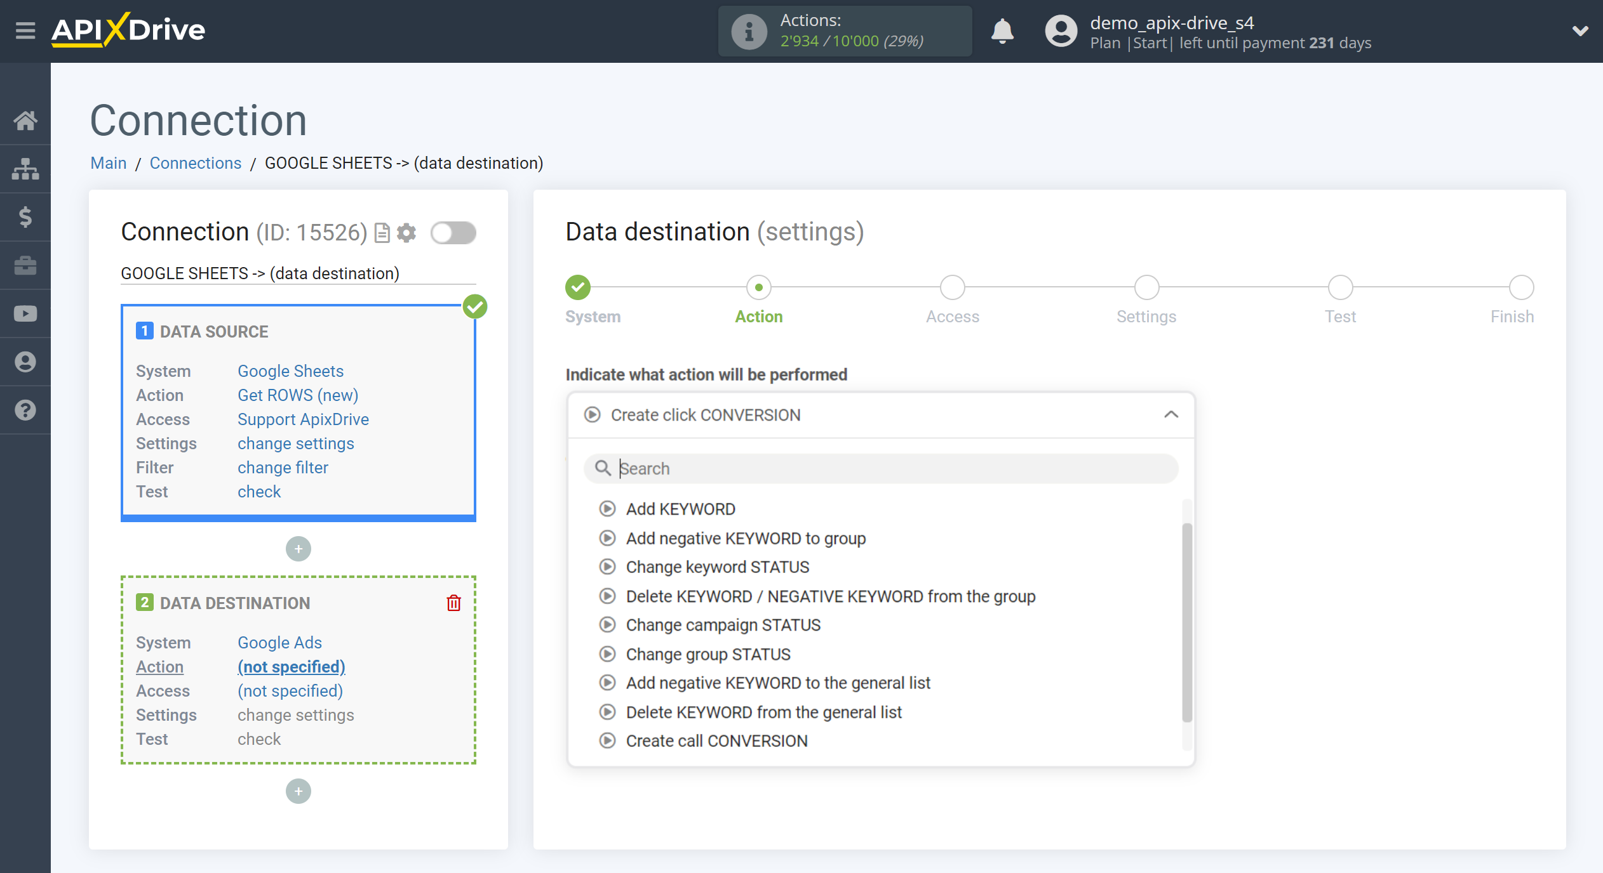Viewport: 1603px width, 873px height.
Task: Select Add KEYWORD action
Action: [680, 509]
